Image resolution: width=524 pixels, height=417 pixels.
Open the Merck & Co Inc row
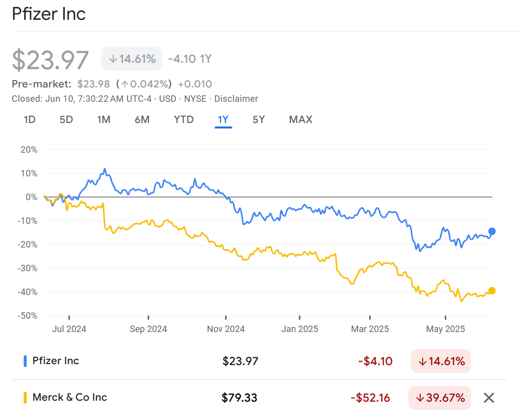(70, 397)
